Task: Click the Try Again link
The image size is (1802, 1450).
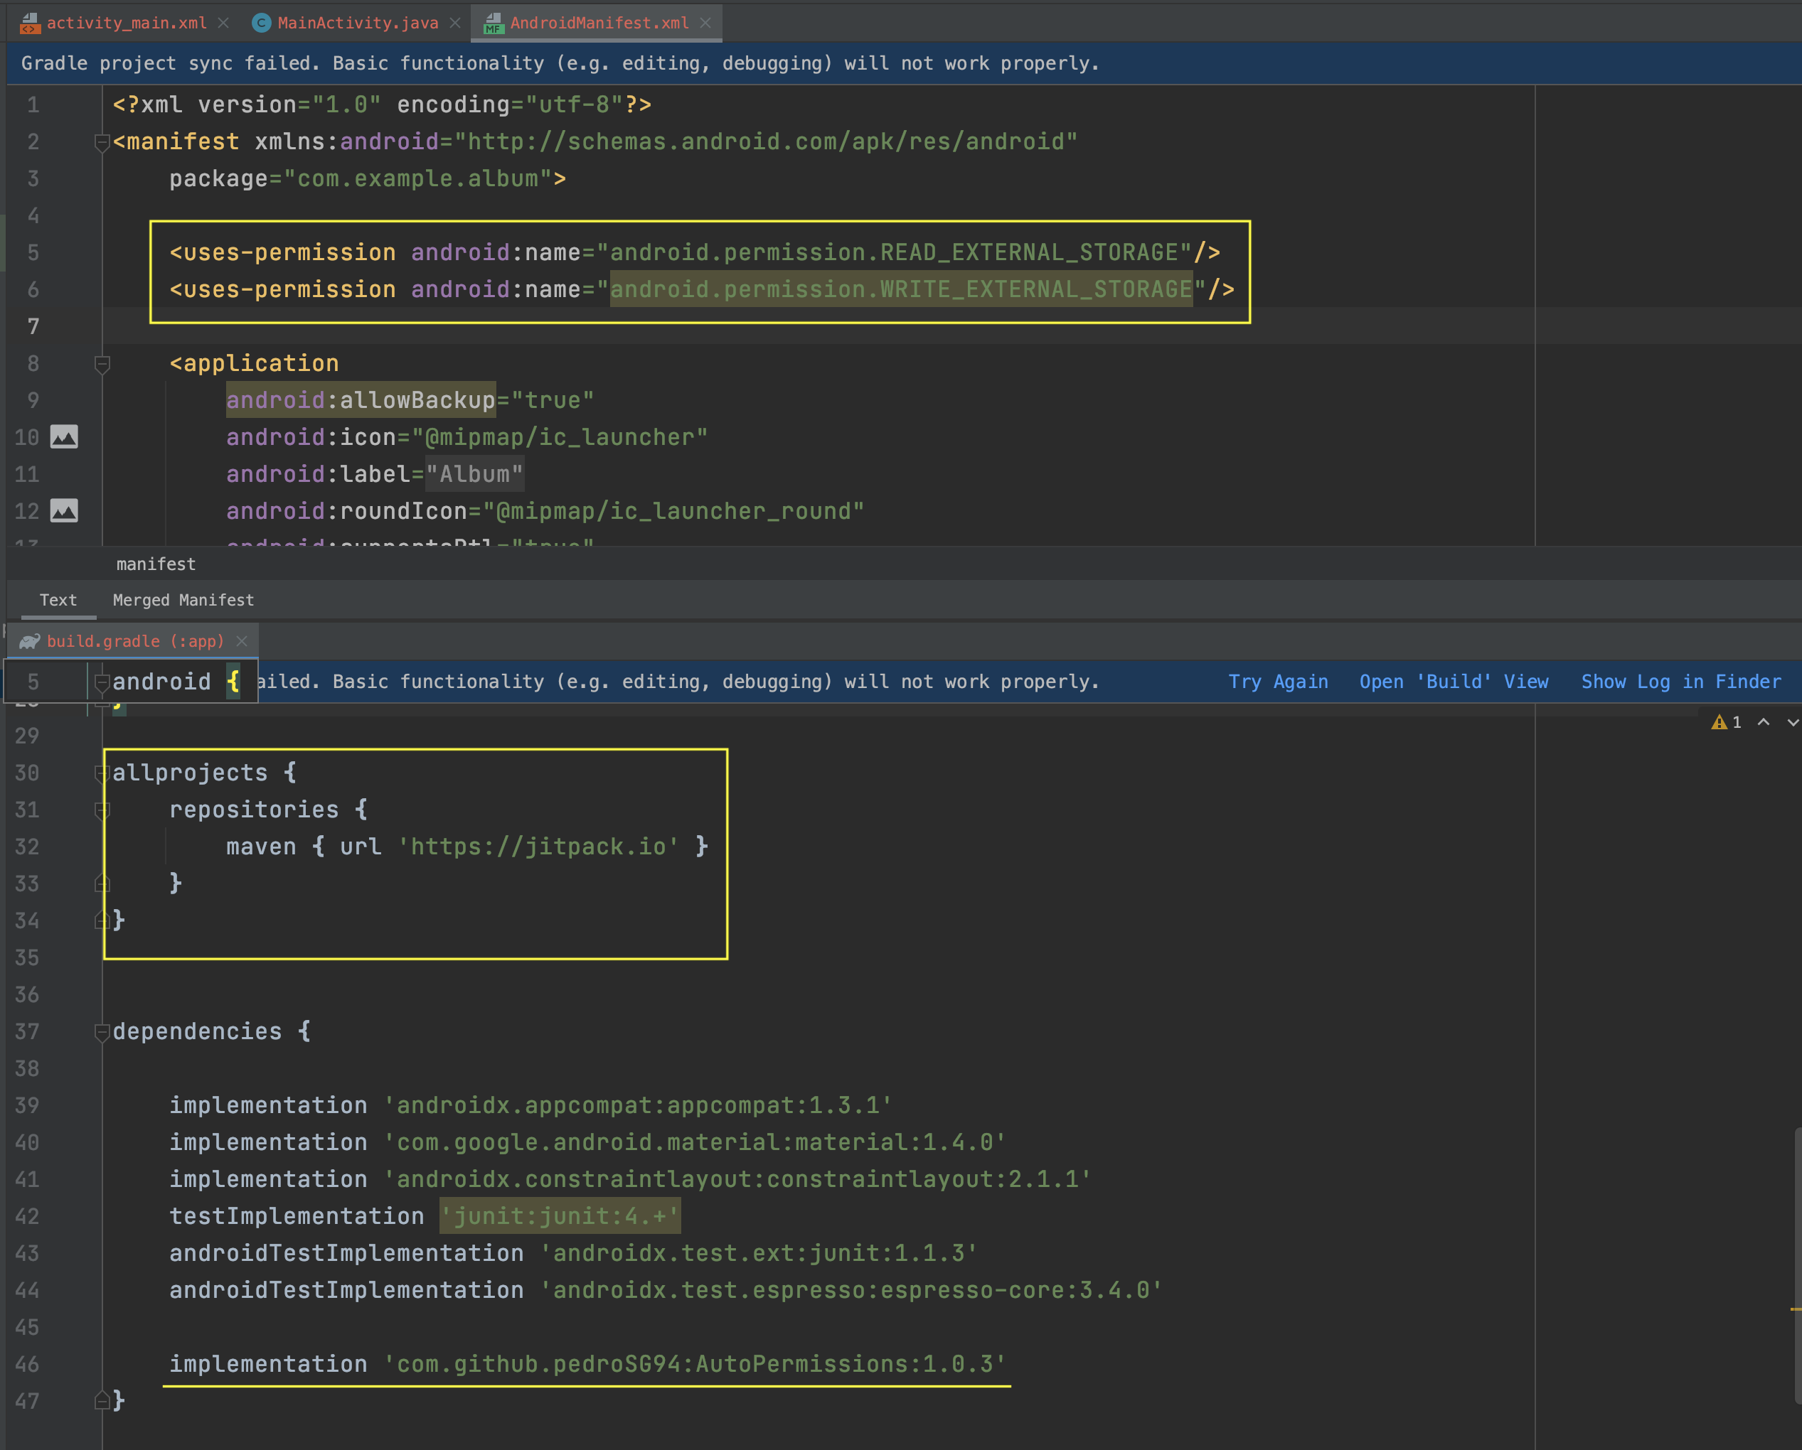Action: (1277, 682)
